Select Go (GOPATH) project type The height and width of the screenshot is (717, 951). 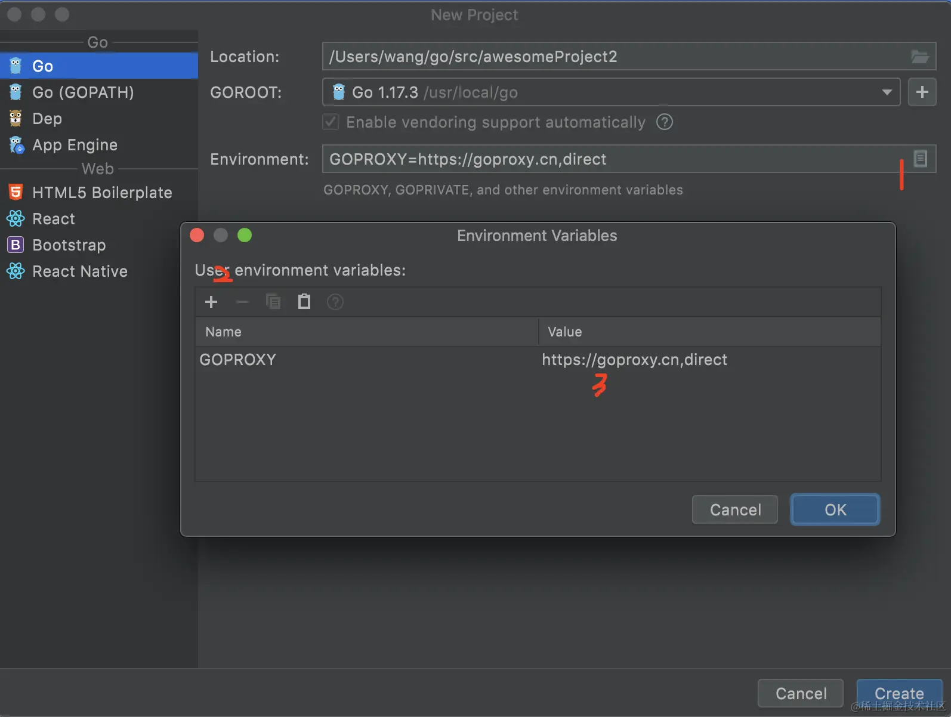coord(83,92)
